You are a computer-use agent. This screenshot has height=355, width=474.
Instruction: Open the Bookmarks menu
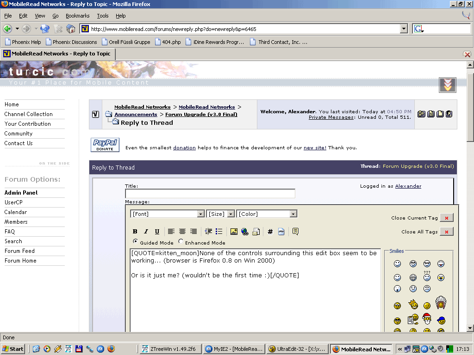point(78,16)
